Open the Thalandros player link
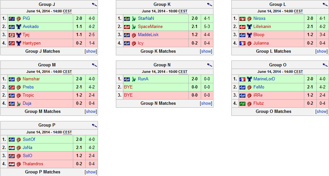This screenshot has height=176, width=329. 33,164
